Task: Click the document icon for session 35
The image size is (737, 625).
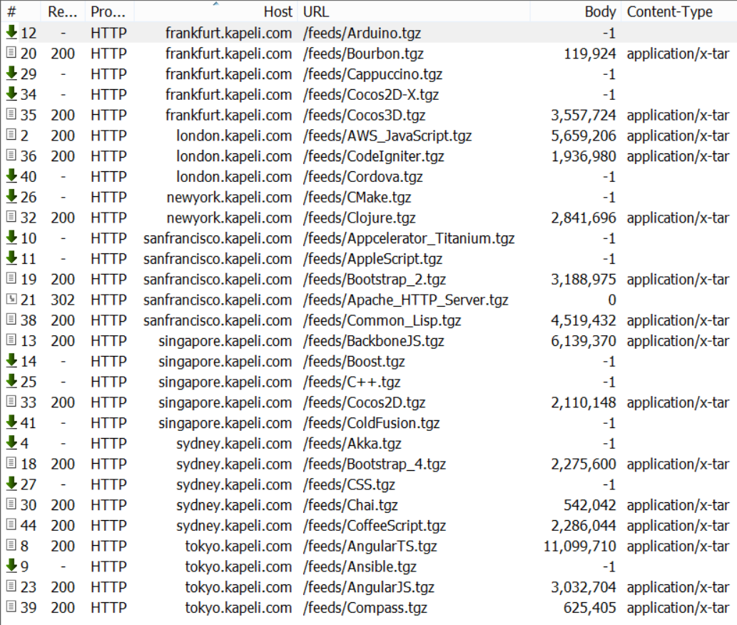Action: (11, 114)
